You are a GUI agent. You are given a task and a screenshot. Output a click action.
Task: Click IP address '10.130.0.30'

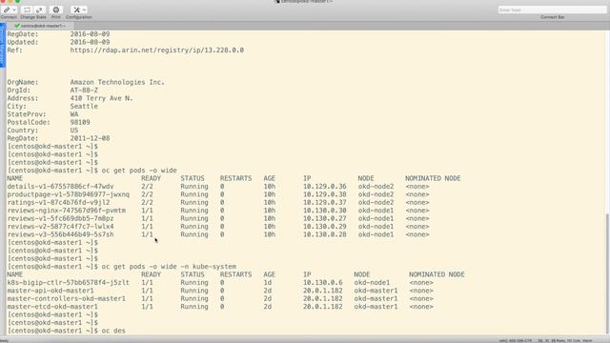pos(325,211)
